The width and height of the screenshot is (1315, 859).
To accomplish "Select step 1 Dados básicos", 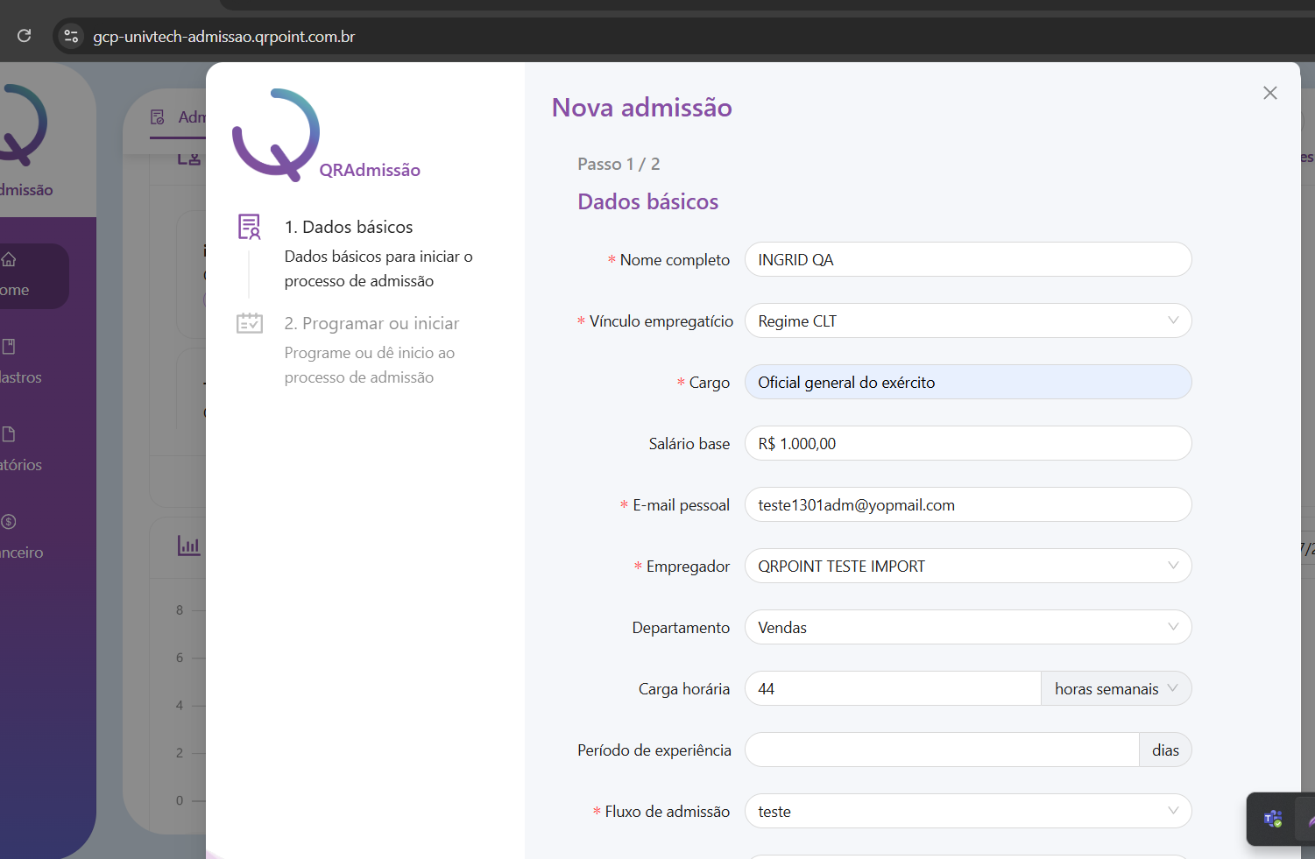I will (349, 227).
